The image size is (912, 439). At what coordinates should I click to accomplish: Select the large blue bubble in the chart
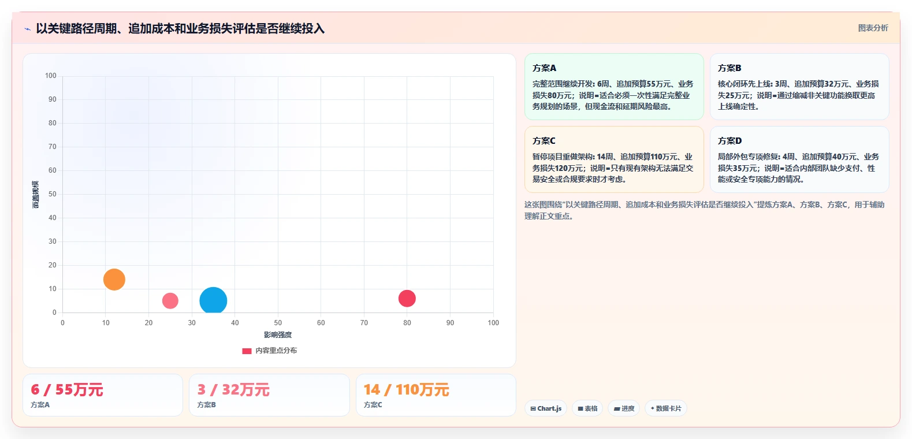point(213,301)
